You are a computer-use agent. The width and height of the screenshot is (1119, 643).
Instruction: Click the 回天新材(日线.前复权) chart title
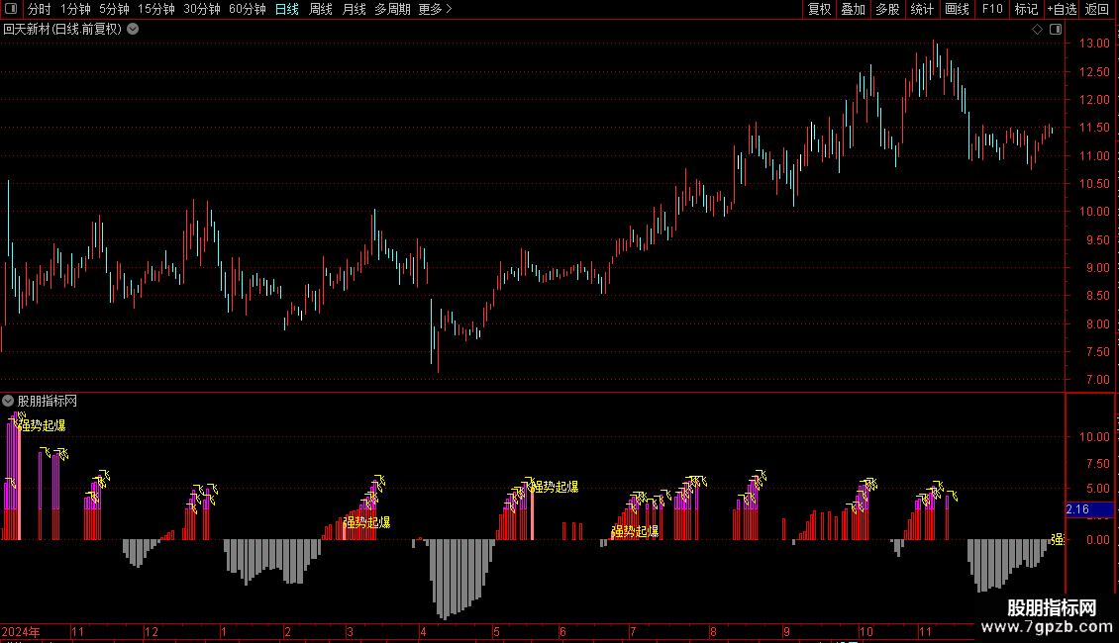pyautogui.click(x=62, y=30)
